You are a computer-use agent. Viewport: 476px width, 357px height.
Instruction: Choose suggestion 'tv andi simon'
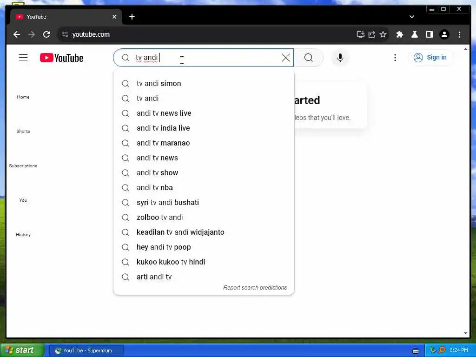pos(204,84)
